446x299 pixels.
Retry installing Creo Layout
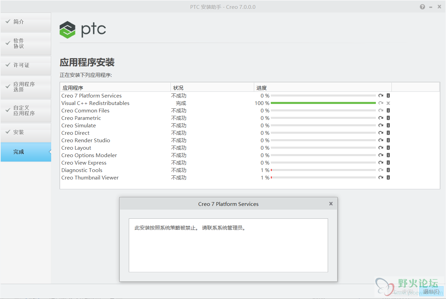point(381,148)
